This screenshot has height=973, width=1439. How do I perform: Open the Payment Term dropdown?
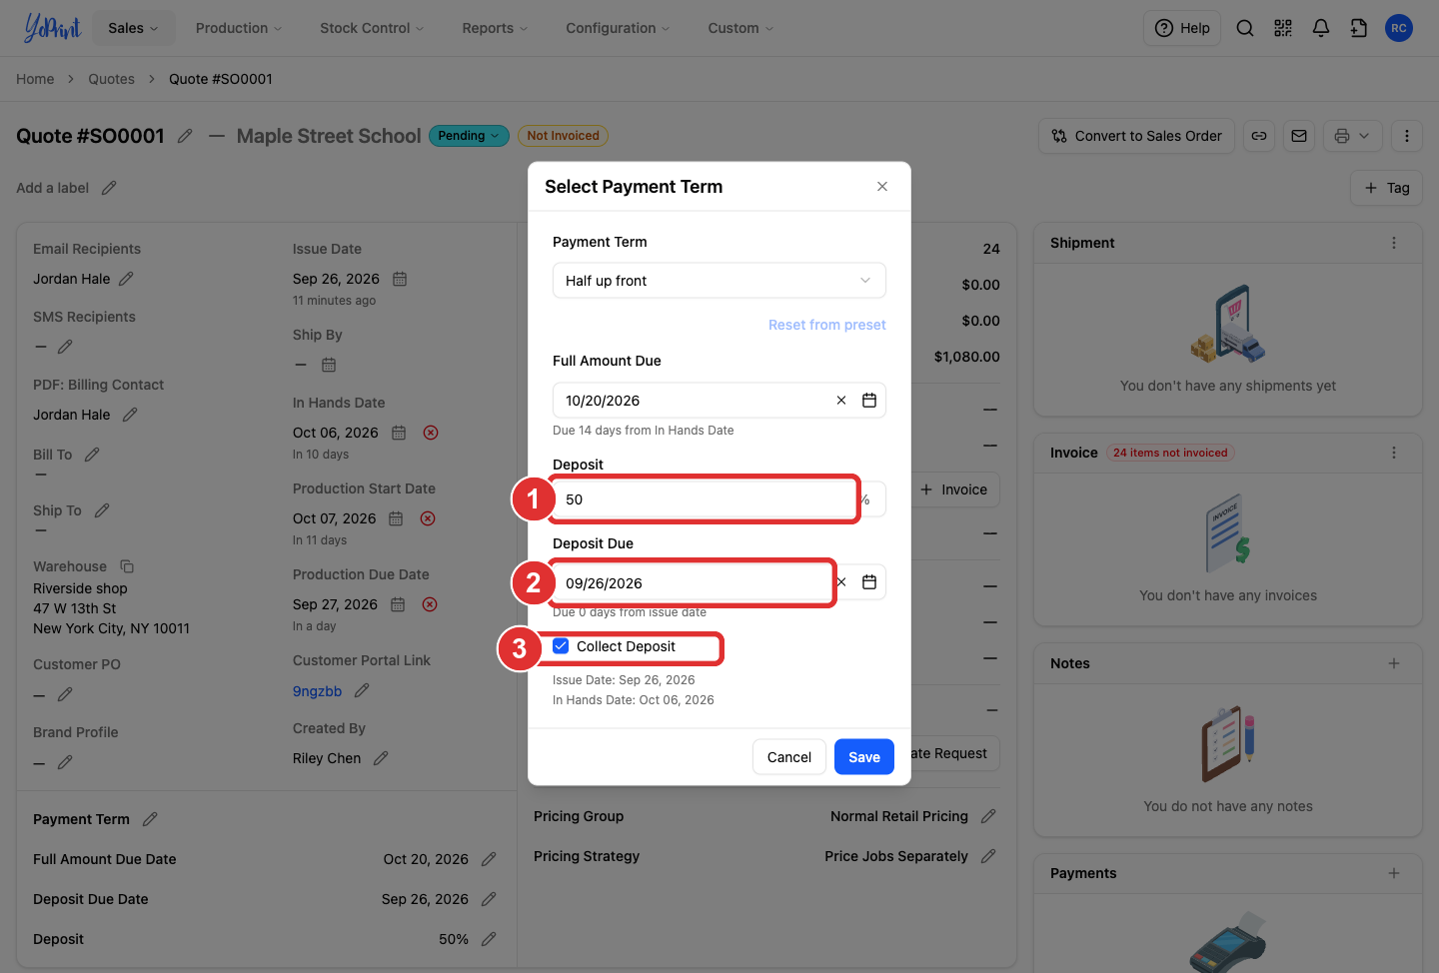coord(719,281)
